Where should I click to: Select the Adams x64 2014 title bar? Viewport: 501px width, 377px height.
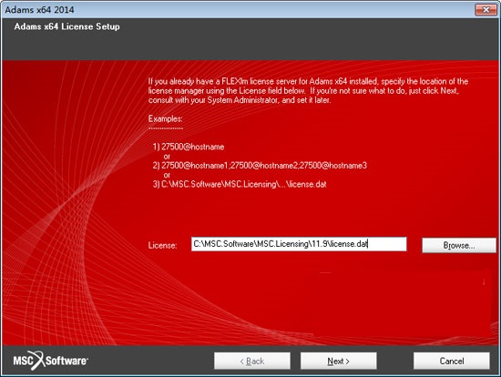[237, 10]
